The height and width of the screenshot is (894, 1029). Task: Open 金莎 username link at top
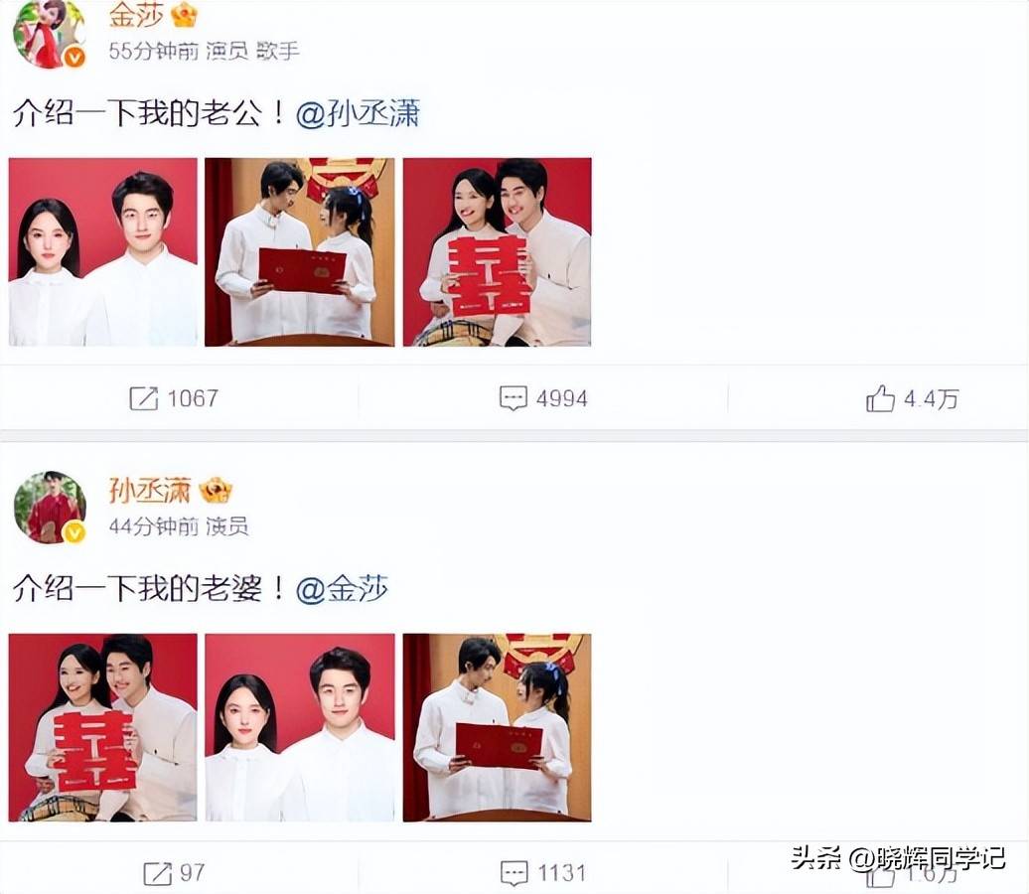pos(136,15)
